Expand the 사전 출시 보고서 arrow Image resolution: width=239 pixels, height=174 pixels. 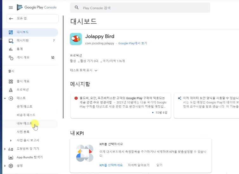click(11, 140)
